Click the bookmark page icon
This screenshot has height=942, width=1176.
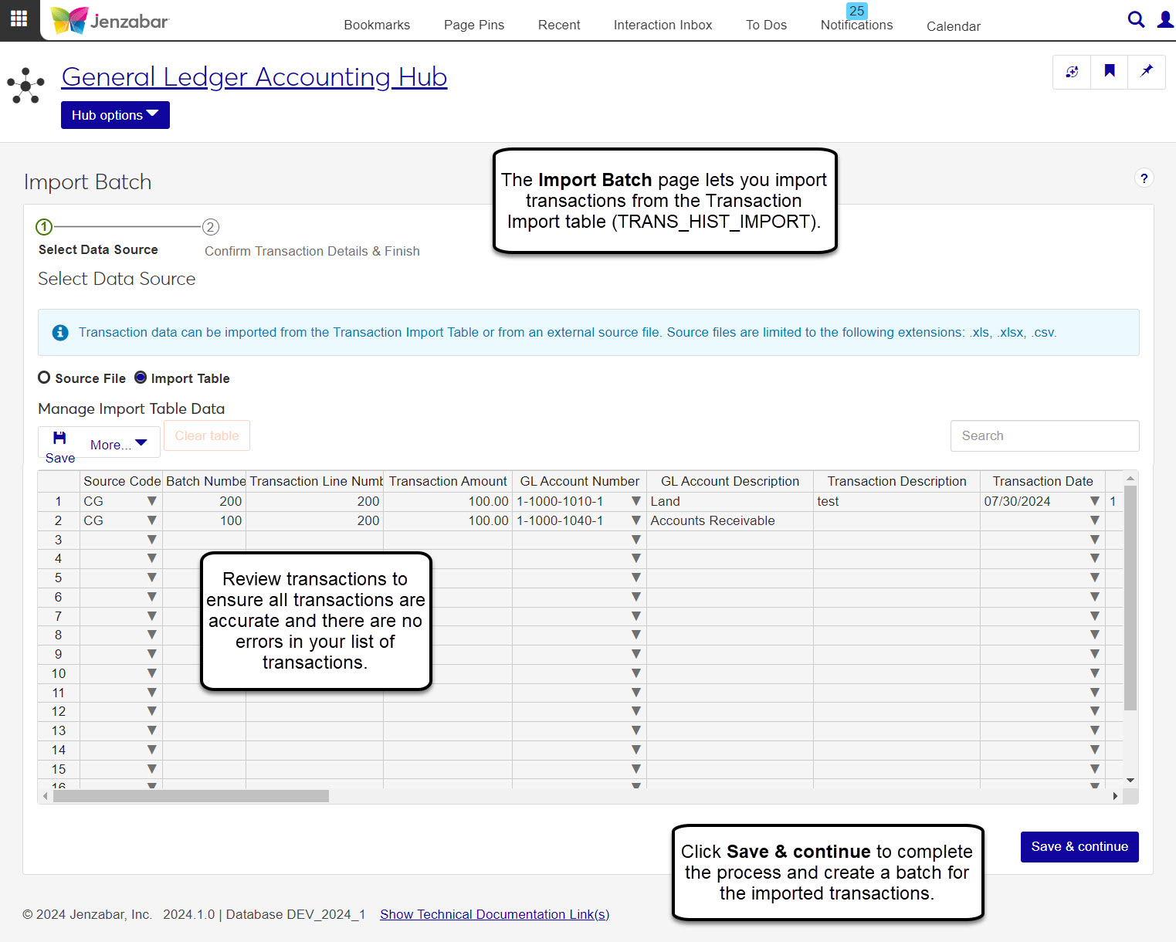point(1109,72)
